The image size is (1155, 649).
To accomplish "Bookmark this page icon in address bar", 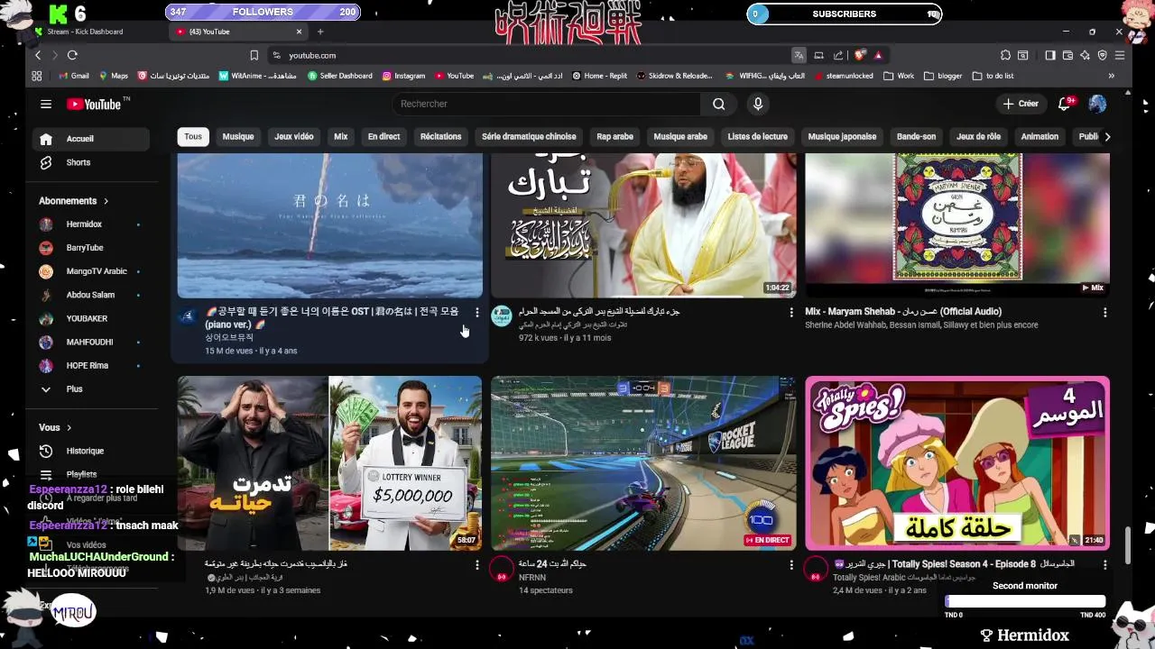I will pos(254,55).
